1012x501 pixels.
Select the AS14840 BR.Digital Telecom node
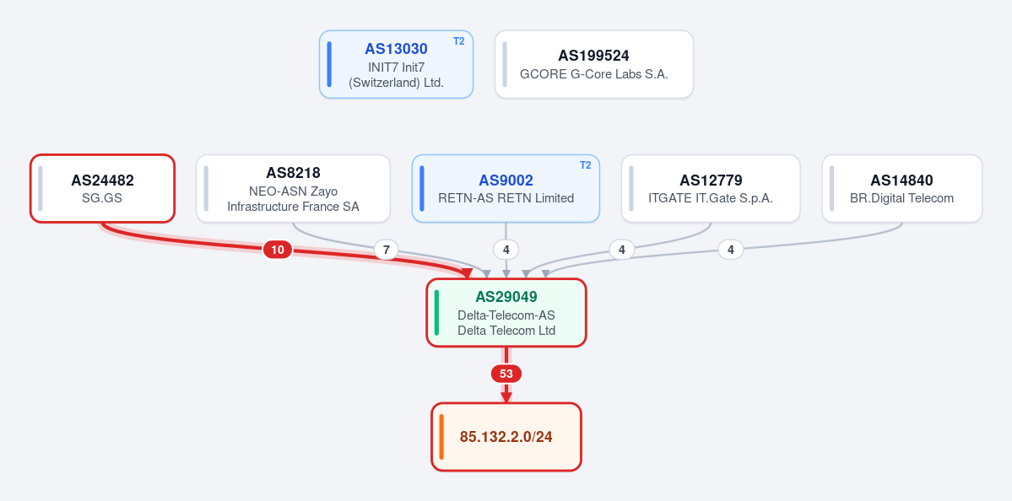coord(901,188)
